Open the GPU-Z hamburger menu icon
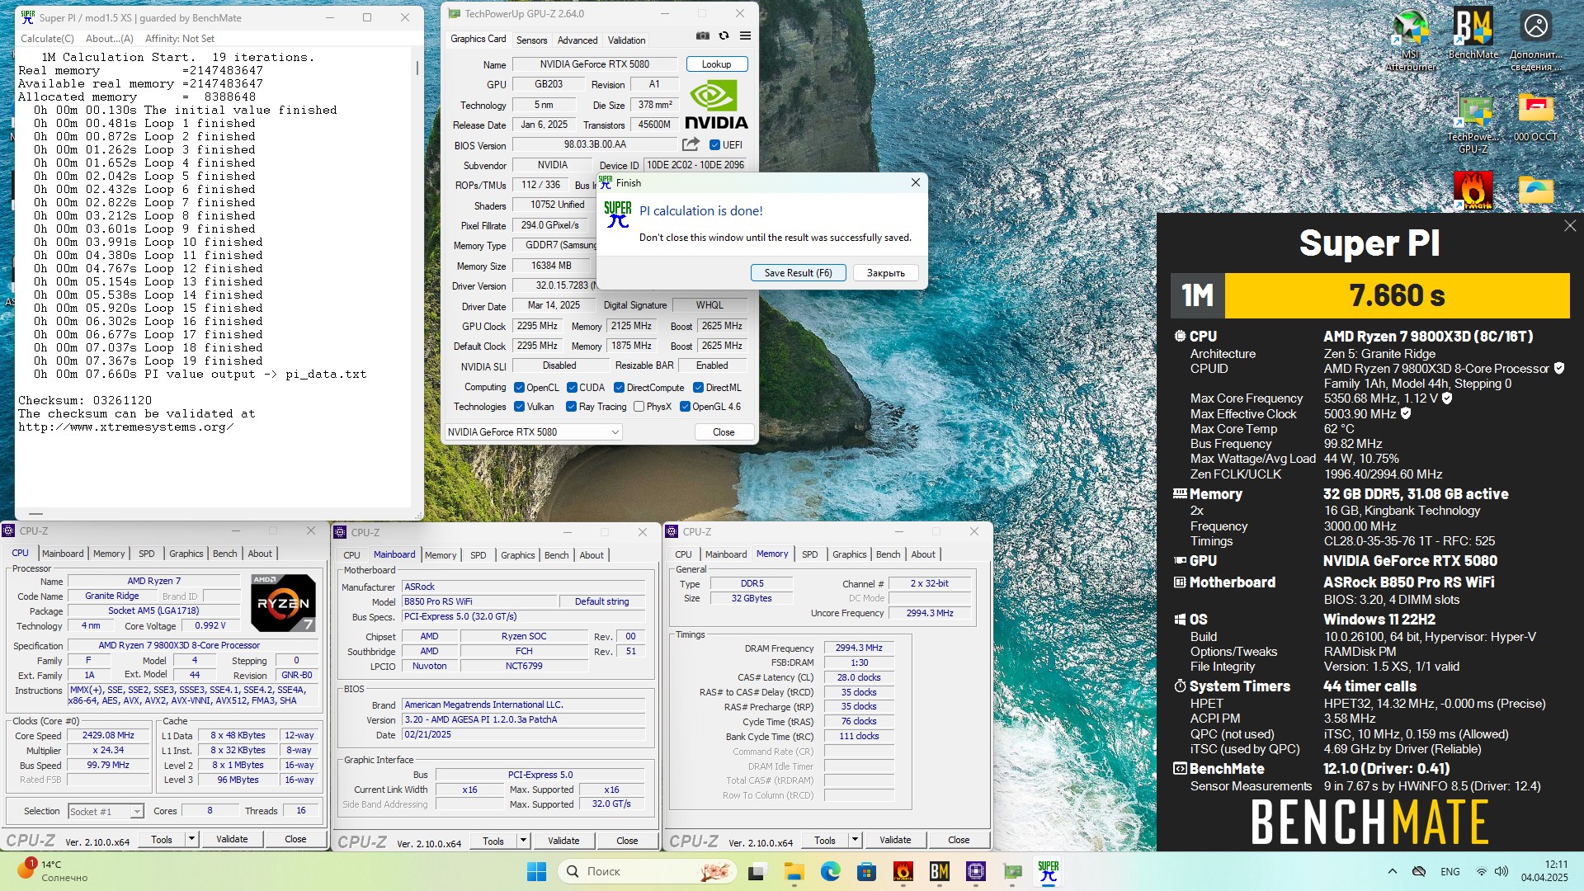This screenshot has width=1584, height=891. click(745, 35)
